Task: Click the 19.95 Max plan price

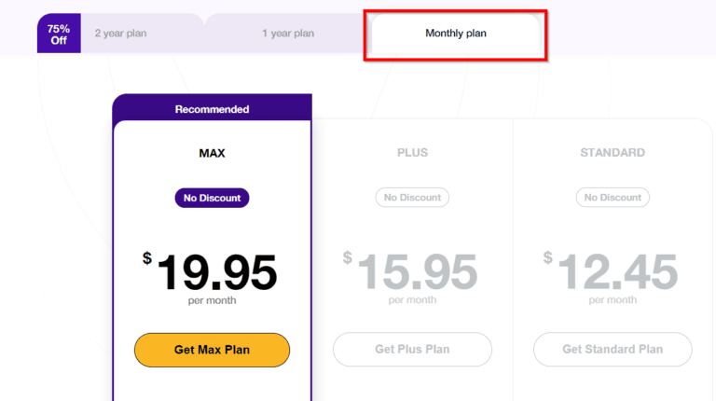Action: pyautogui.click(x=216, y=272)
